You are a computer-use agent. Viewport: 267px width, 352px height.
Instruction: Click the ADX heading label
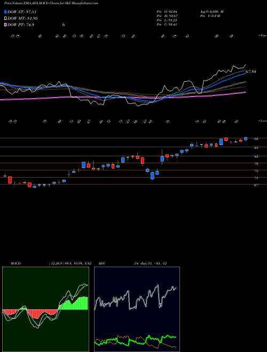point(102,263)
